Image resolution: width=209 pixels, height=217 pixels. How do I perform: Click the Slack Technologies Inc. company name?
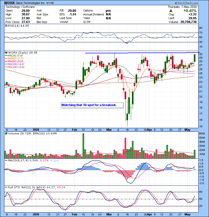tap(31, 3)
